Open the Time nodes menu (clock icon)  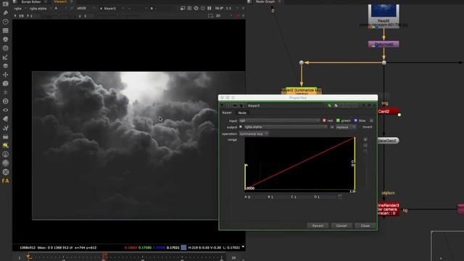(5, 22)
